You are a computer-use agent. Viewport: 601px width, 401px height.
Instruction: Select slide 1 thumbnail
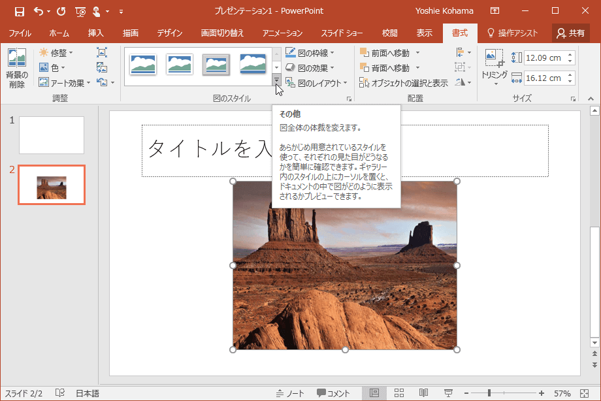[52, 135]
